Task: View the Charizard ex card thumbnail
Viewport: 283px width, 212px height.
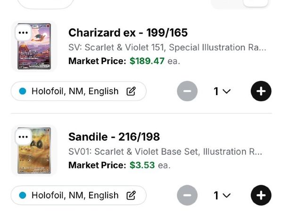Action: [34, 46]
